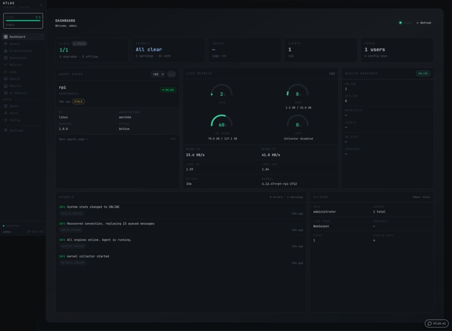Open the Health menu item
The height and width of the screenshot is (331, 452).
23,79
